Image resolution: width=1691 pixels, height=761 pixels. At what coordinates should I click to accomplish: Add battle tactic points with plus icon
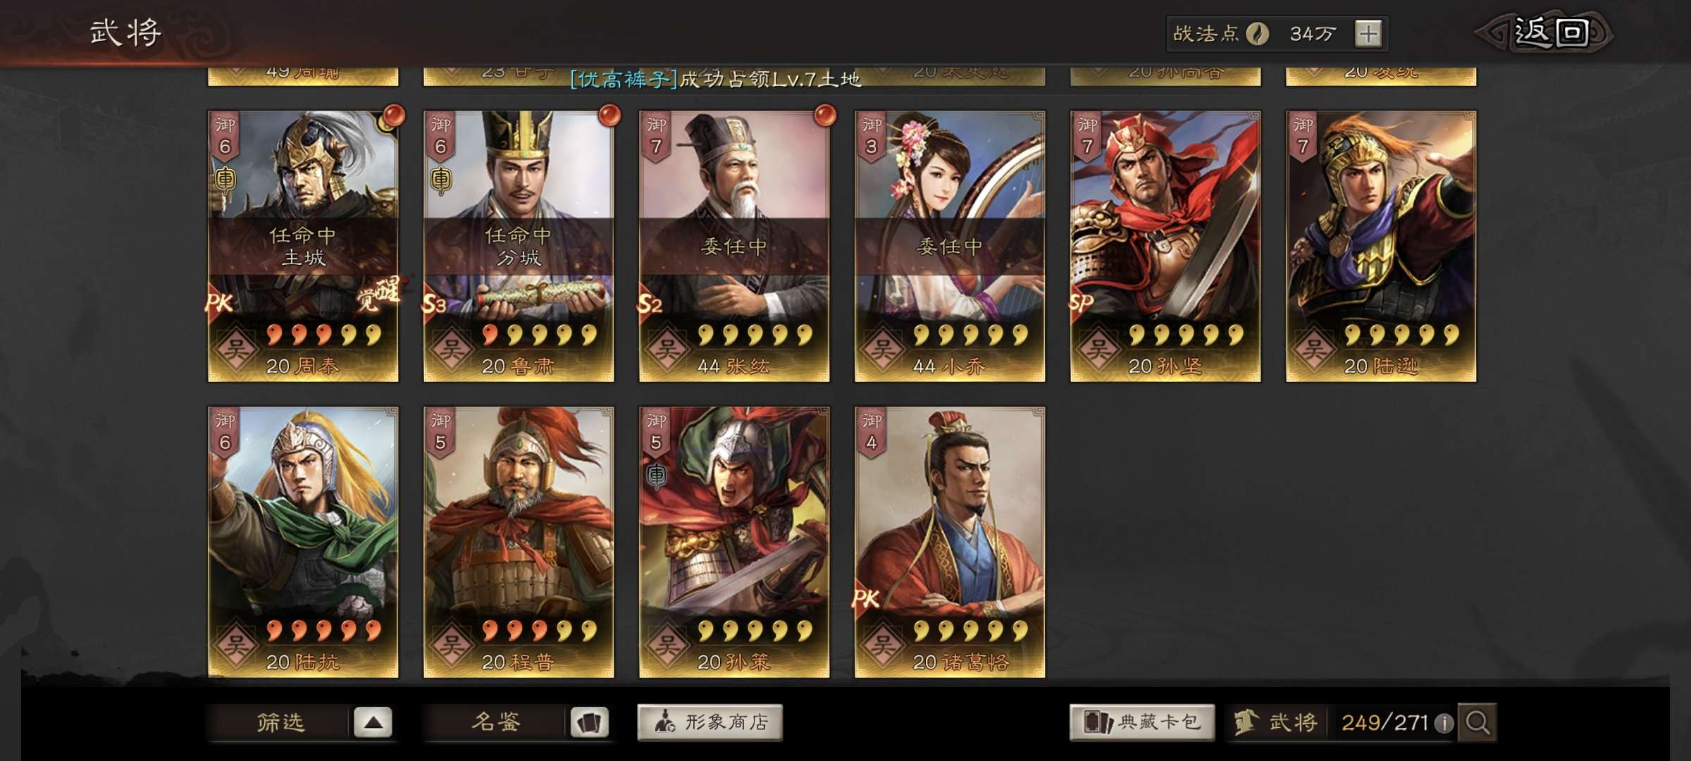point(1368,33)
